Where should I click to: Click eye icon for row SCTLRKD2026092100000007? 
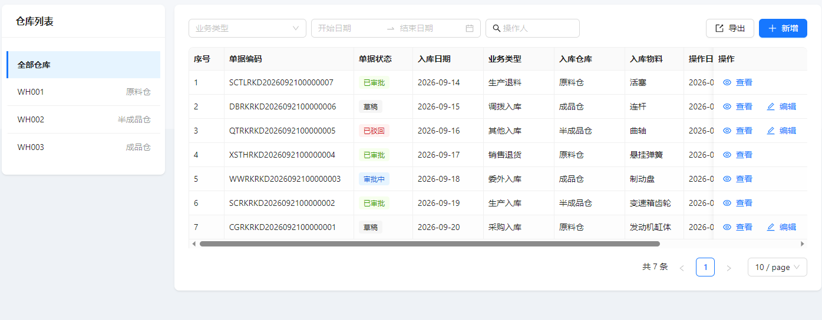[x=727, y=82]
